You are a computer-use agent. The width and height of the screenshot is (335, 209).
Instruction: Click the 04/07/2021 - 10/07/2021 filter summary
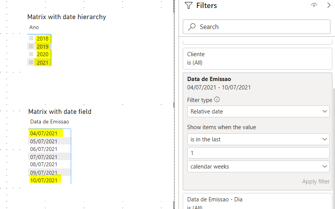pos(219,87)
